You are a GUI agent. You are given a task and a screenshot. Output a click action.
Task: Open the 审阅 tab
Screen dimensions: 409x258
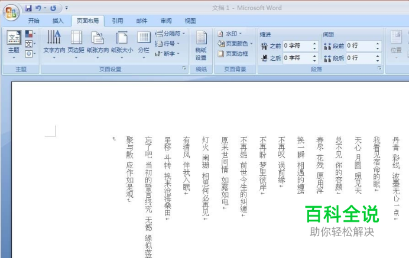[166, 21]
